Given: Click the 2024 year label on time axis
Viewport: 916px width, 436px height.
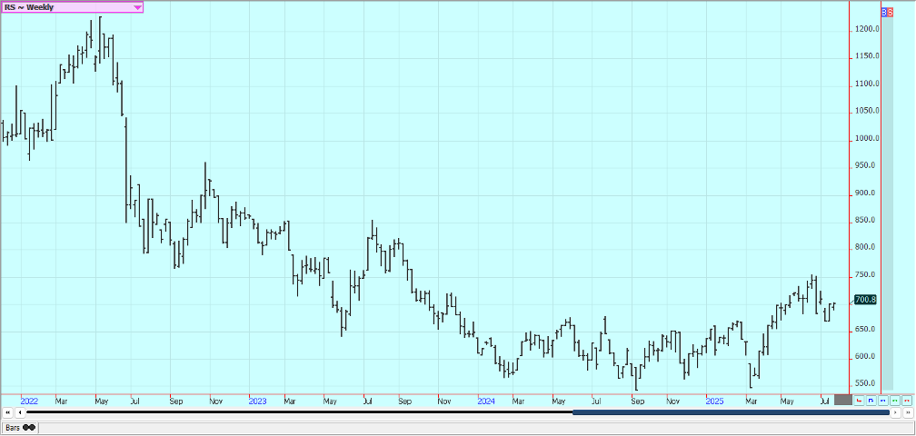Looking at the screenshot, I should coord(487,401).
